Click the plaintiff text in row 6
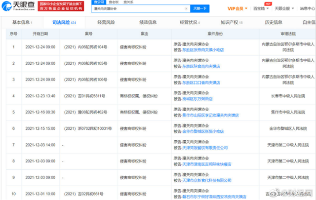Screen dimensions: 316x200 (x=191, y=125)
